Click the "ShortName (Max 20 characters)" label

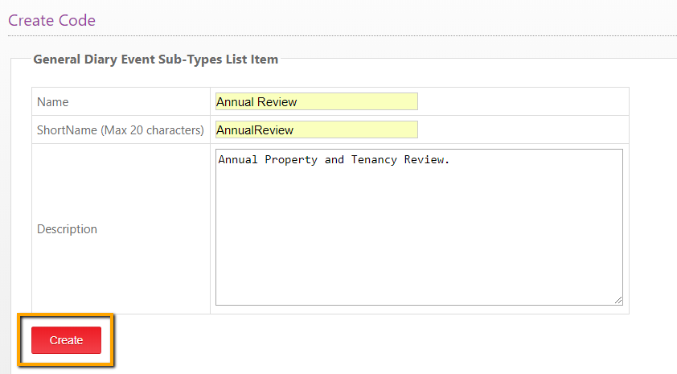pos(120,130)
